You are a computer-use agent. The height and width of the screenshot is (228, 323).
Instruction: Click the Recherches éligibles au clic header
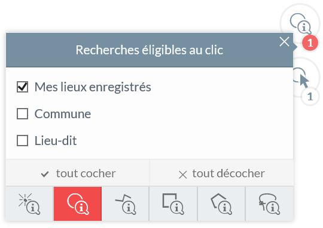pyautogui.click(x=150, y=50)
